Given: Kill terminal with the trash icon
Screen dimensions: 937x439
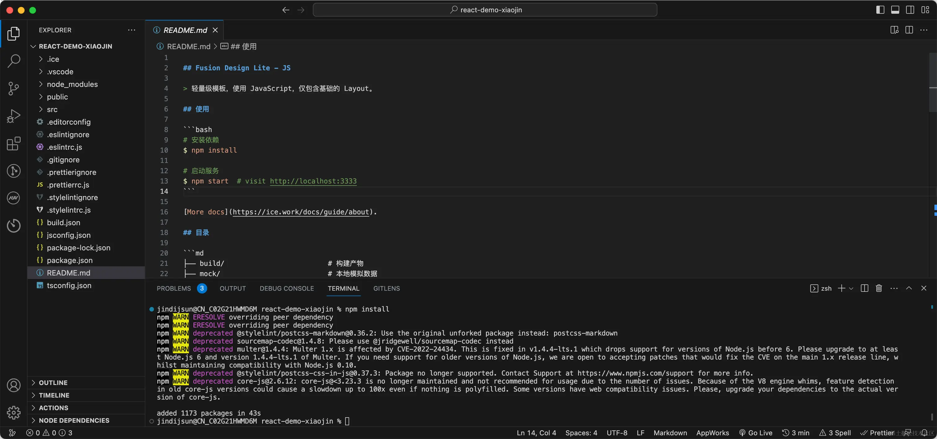Looking at the screenshot, I should pyautogui.click(x=878, y=288).
